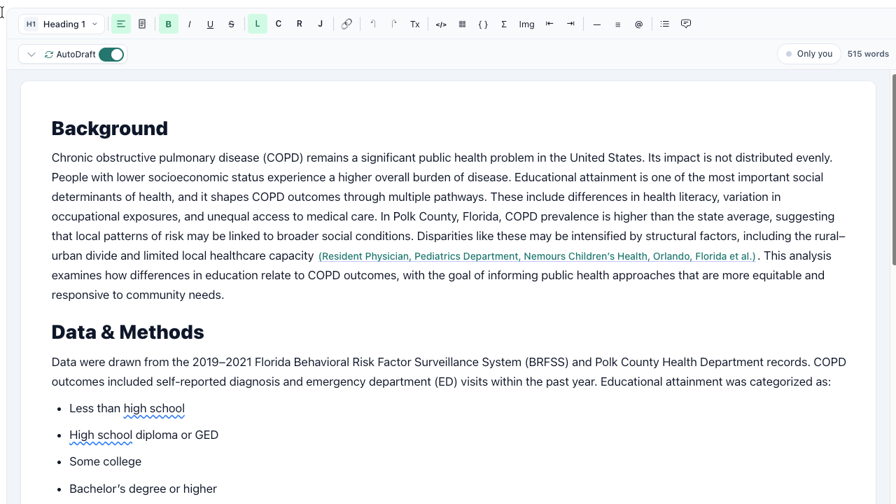Toggle bold formatting off
The image size is (896, 504).
[x=168, y=24]
